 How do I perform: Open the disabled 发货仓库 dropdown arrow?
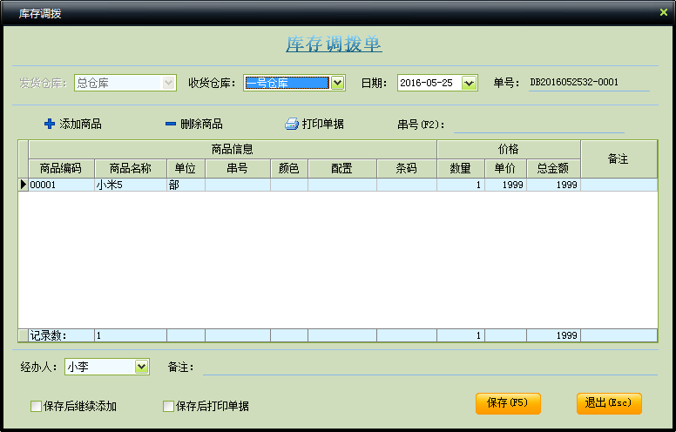169,83
